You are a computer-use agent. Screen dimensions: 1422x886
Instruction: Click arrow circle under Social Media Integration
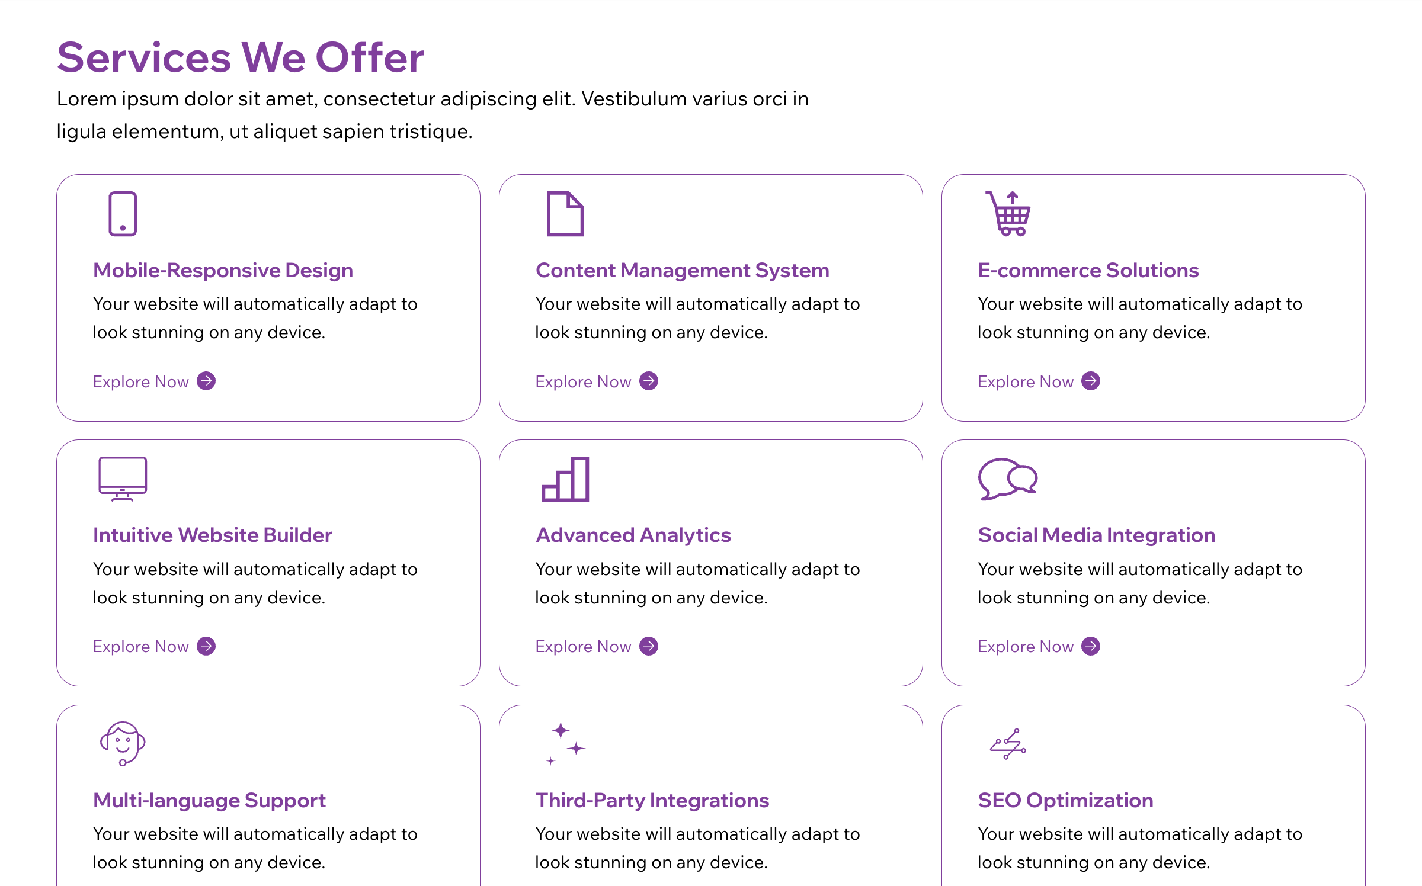pyautogui.click(x=1091, y=646)
